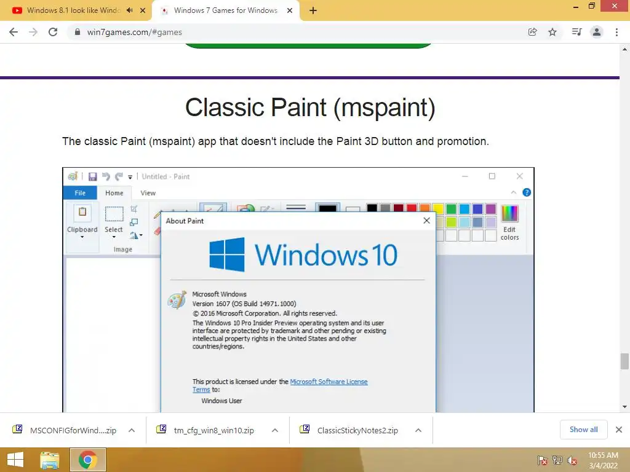The height and width of the screenshot is (472, 630).
Task: Click the Classic Paint (mspaint) heading
Action: click(x=310, y=108)
